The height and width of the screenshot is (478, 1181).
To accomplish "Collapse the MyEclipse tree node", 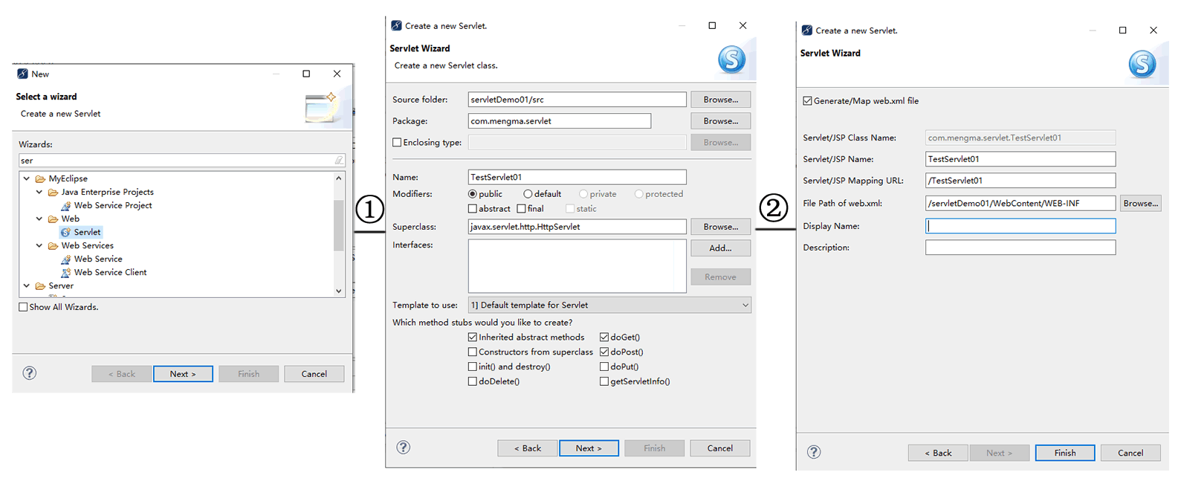I will [x=27, y=179].
